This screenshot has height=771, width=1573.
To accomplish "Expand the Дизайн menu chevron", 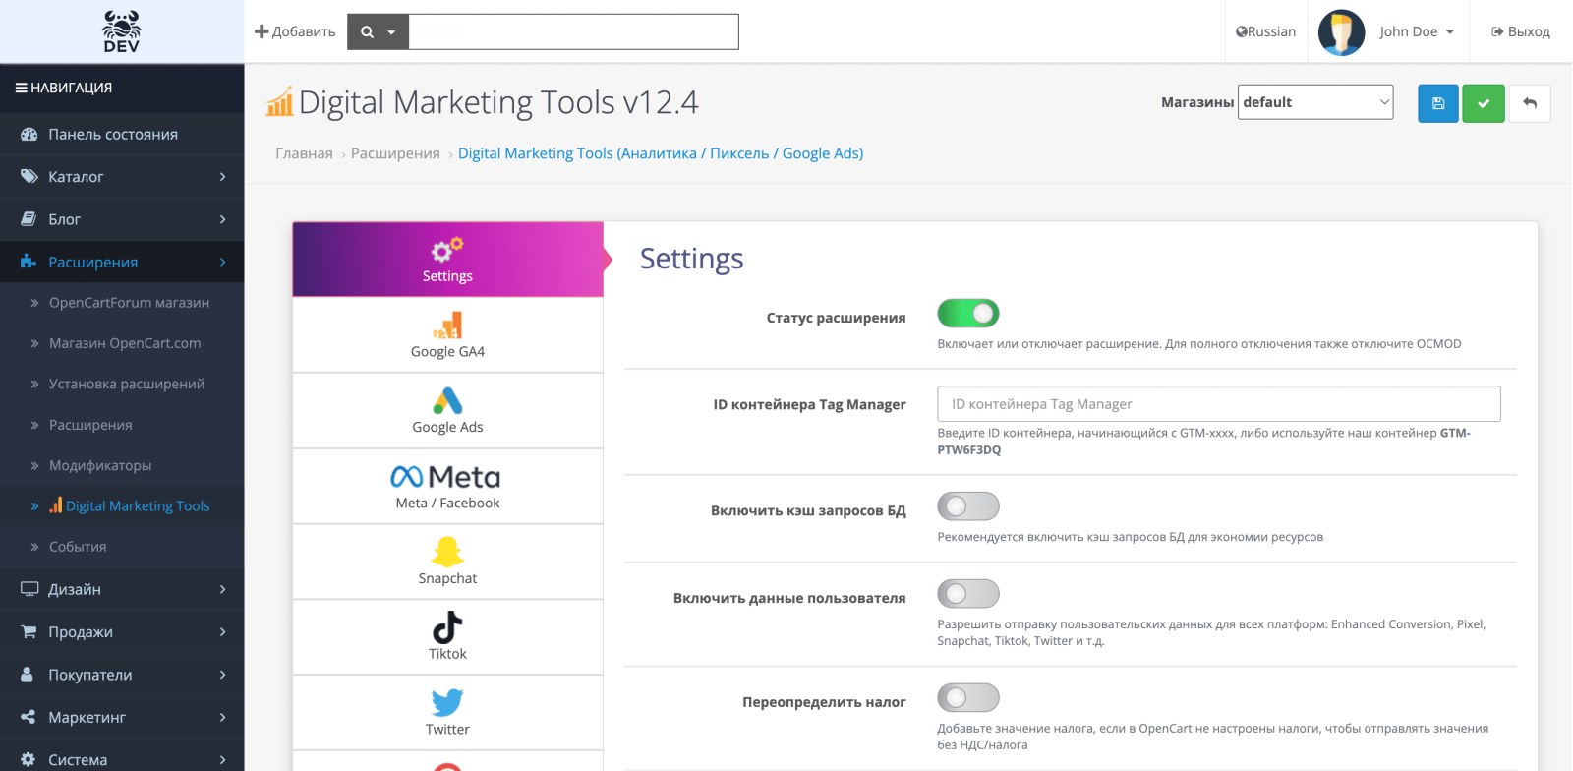I will pyautogui.click(x=223, y=589).
